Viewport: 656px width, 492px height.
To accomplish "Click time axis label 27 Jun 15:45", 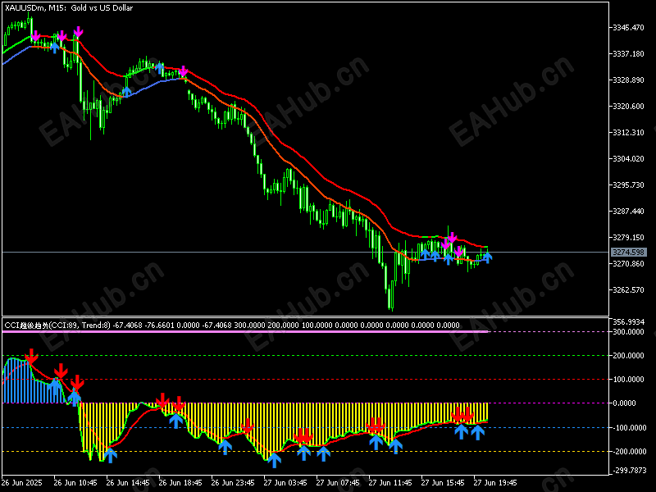I will 443,482.
